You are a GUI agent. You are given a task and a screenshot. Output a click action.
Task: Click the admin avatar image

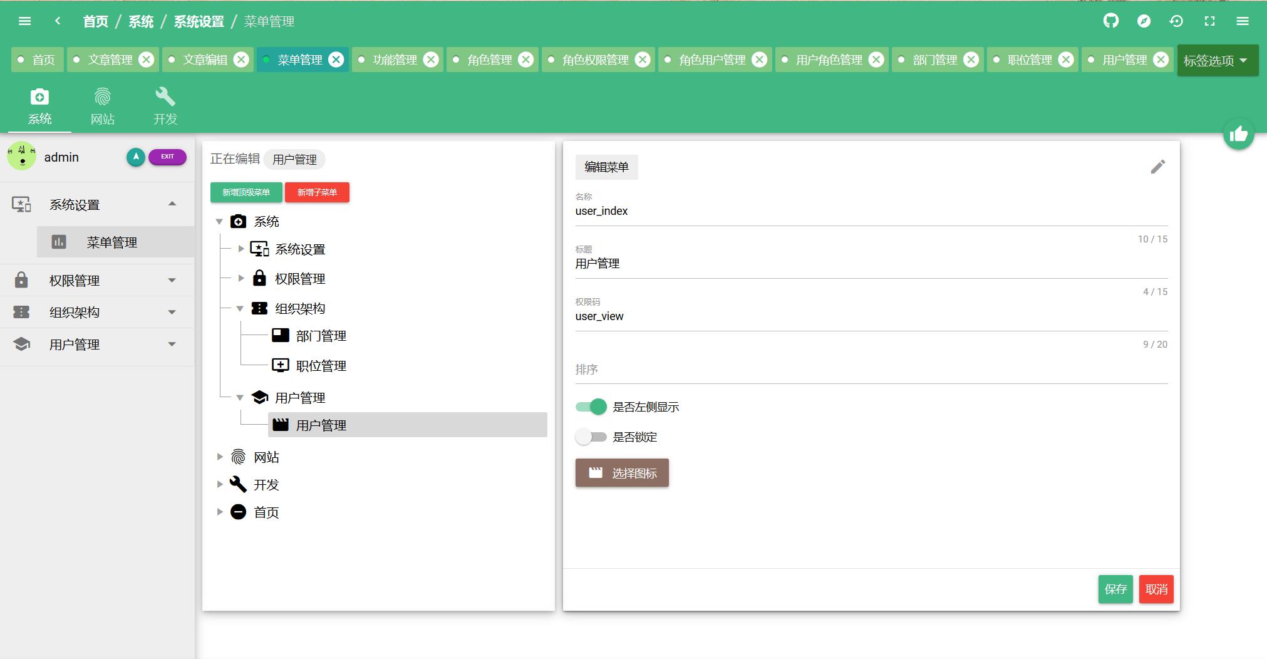tap(22, 157)
